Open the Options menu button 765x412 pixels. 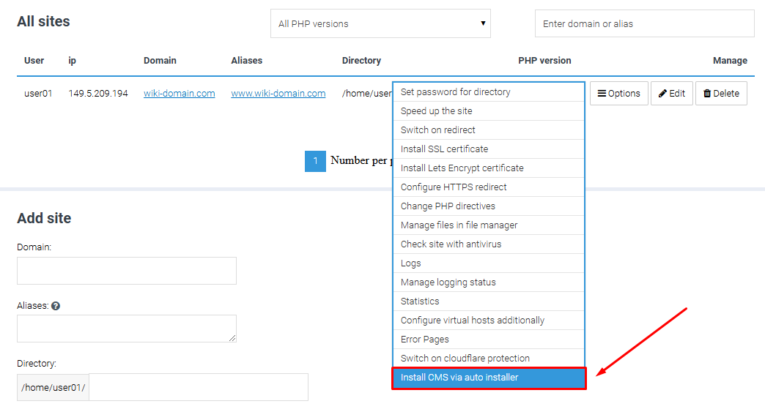(x=618, y=94)
